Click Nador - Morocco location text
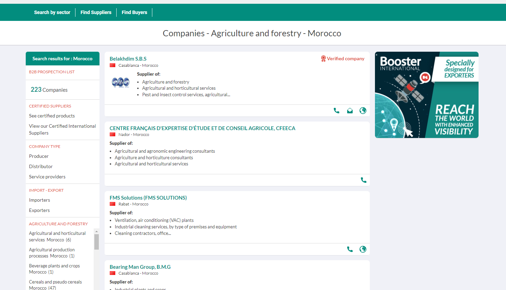Screen dimensions: 506x290 pos(134,135)
